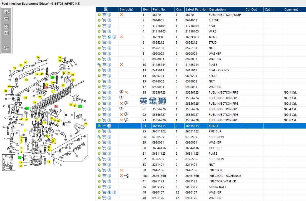Click the arrow alternate symbol on INJECTOR - EXCHANGE row
Viewport: 306px width, 201px height.
click(126, 176)
